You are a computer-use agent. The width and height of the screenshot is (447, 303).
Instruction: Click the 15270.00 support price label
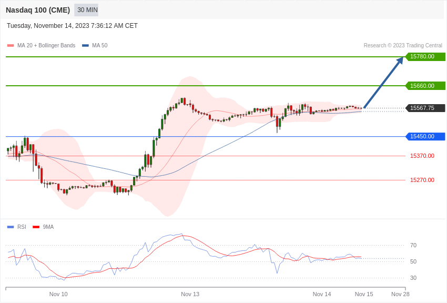[x=422, y=180]
